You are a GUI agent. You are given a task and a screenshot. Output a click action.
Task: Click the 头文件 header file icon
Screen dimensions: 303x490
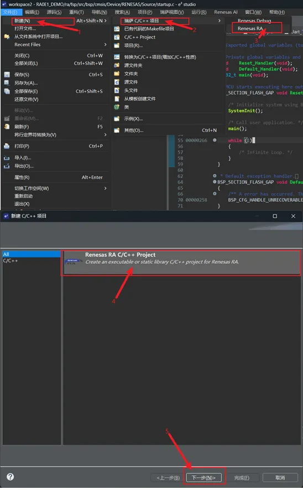117,90
